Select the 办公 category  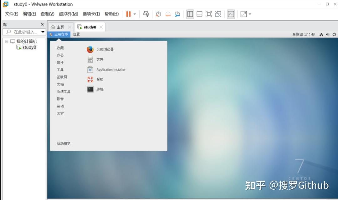[x=60, y=55]
